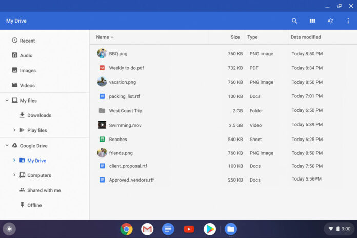Screen dimensions: 357x238
Task: Open Downloads in the sidebar
Action: (x=39, y=115)
